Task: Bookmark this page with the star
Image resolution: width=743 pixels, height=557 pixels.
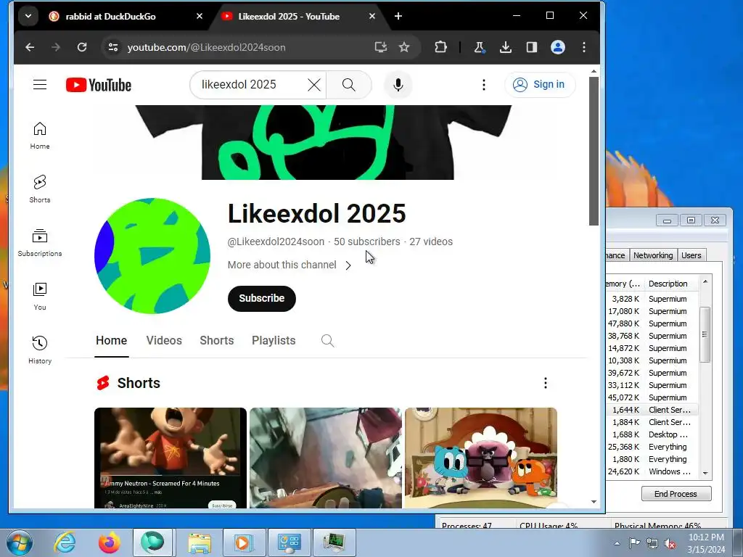Action: [403, 47]
